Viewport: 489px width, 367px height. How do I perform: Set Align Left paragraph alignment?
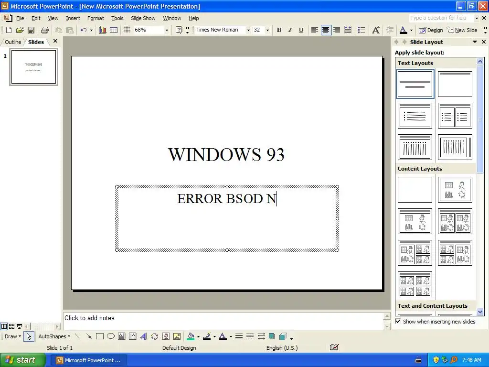315,30
